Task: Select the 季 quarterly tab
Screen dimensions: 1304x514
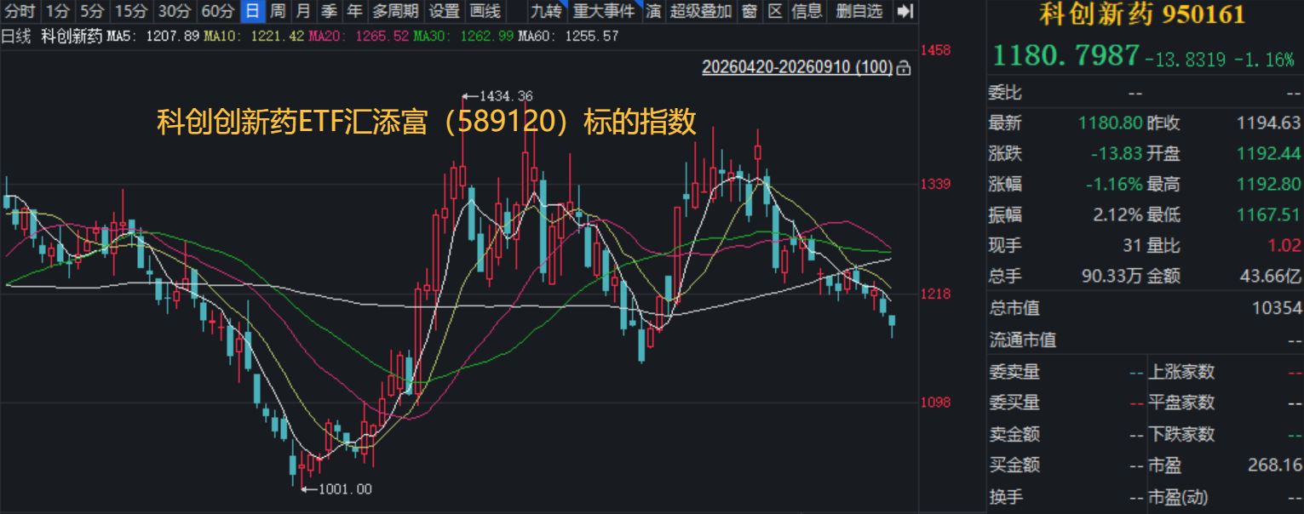Action: pos(329,12)
